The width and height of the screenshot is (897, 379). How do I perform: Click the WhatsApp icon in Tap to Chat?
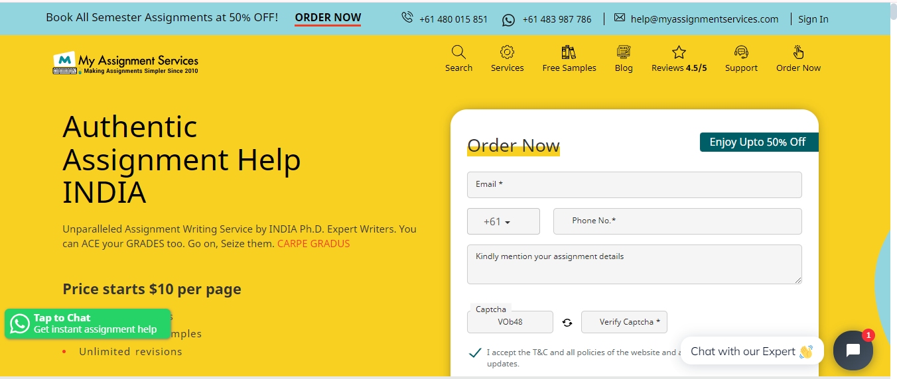tap(20, 323)
